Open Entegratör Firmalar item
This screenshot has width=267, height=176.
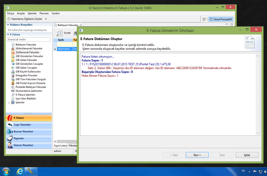point(26,75)
